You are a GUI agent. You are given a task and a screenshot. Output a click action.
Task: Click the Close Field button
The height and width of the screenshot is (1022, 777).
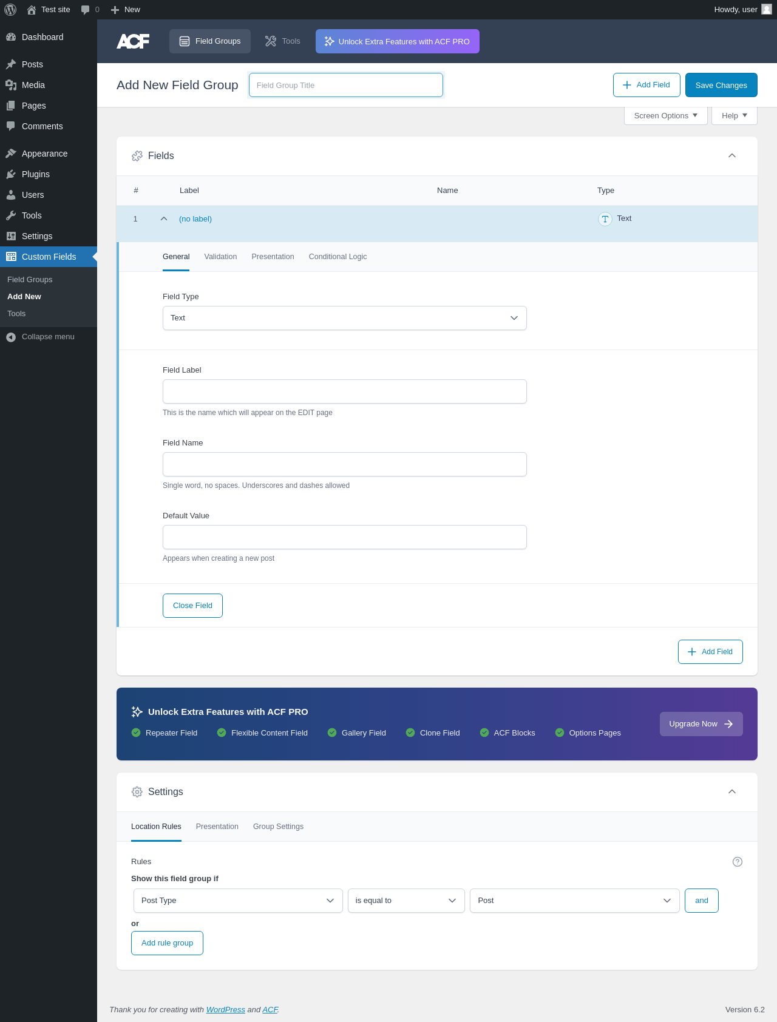(x=192, y=606)
